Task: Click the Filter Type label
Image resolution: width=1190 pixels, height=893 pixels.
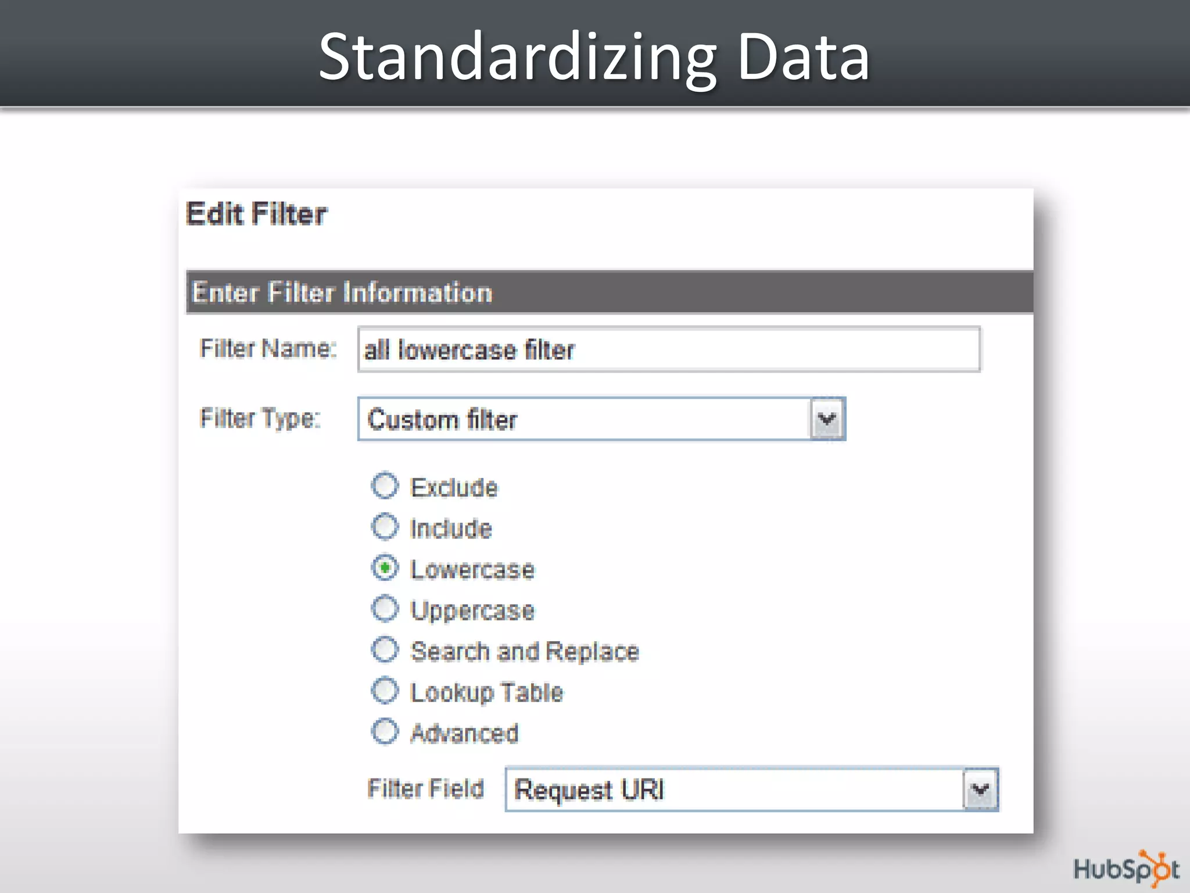Action: pos(260,419)
